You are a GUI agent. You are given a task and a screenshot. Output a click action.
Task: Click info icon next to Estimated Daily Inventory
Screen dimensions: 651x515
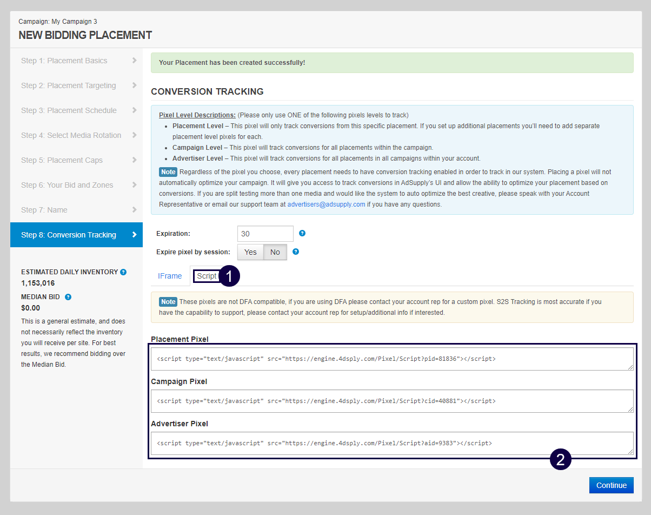click(123, 272)
